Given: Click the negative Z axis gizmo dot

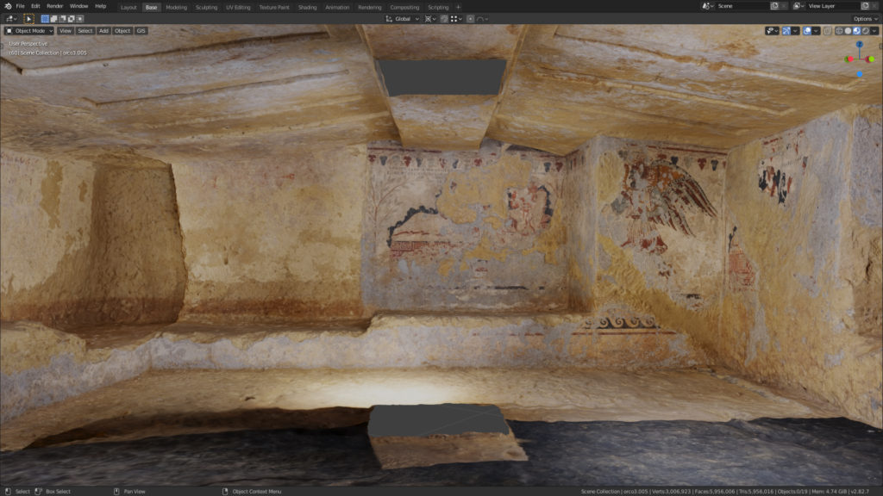Looking at the screenshot, I should tap(860, 74).
